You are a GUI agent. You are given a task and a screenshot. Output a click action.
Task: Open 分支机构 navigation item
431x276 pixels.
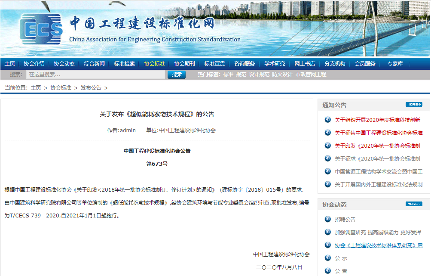coord(335,64)
